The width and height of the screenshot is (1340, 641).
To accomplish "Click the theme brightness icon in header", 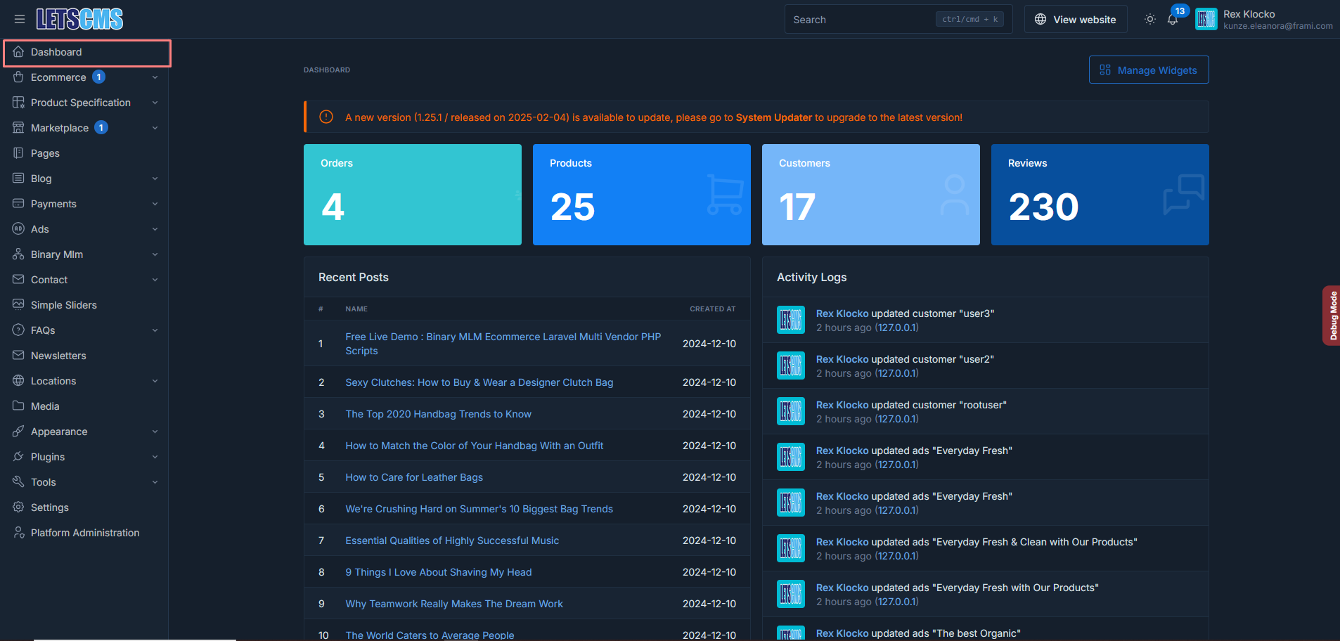I will coord(1149,19).
